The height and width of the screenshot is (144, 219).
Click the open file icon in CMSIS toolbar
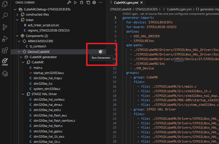88,3
